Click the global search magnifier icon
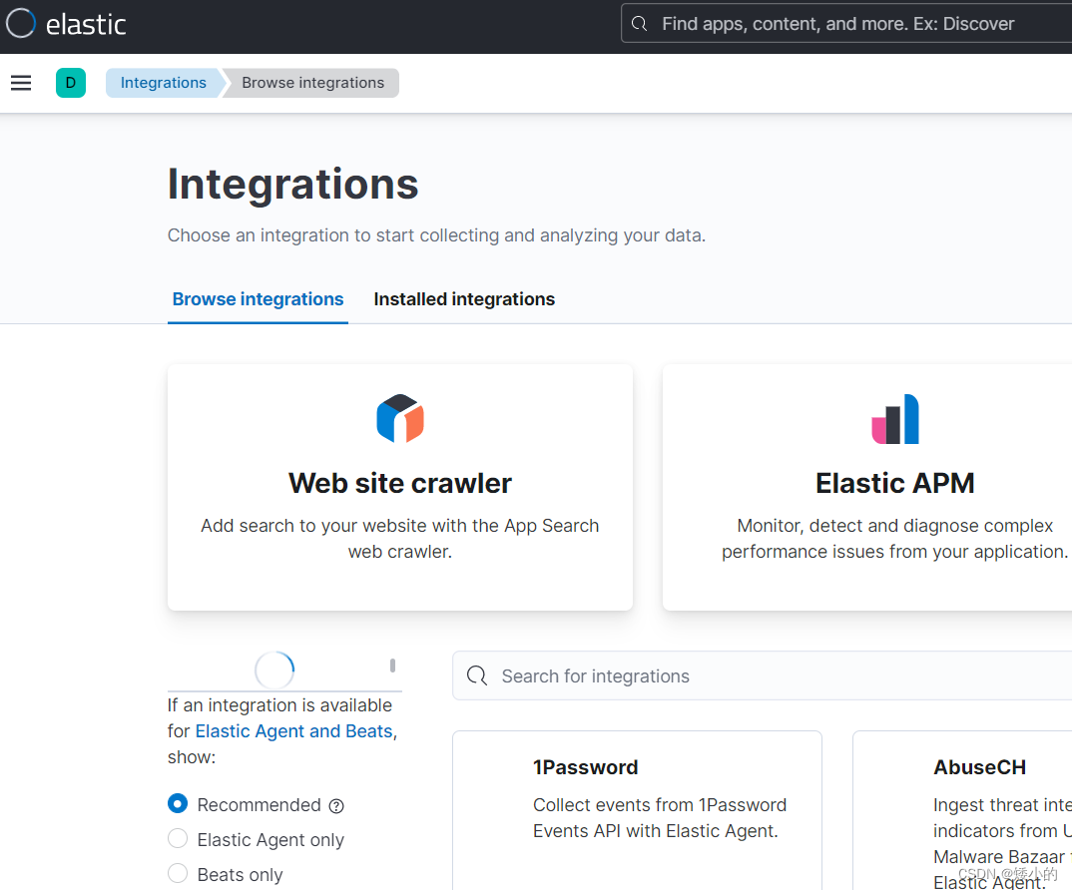This screenshot has width=1072, height=890. [639, 24]
